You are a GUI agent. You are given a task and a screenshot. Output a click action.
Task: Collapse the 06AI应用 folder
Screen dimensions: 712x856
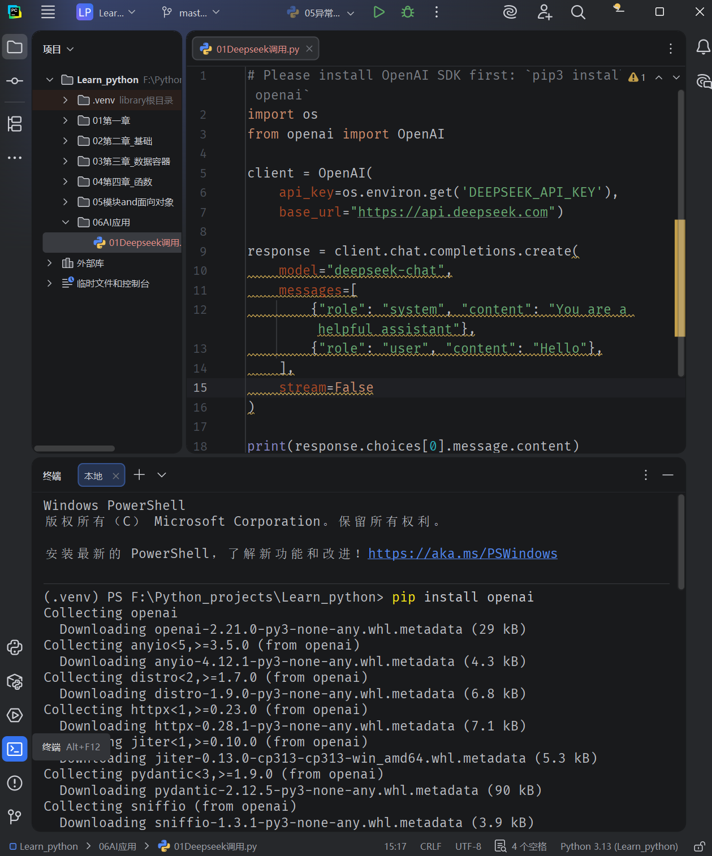[66, 222]
